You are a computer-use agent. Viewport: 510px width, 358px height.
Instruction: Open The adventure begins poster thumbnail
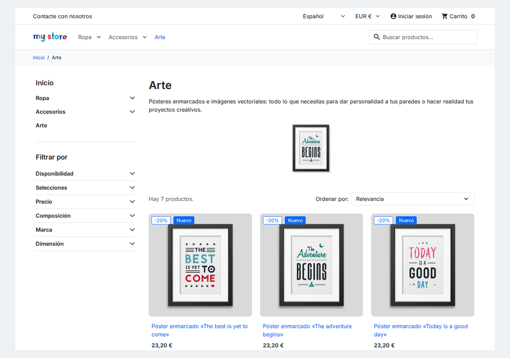(x=312, y=265)
